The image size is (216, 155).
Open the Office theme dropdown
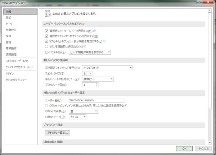click(77, 117)
